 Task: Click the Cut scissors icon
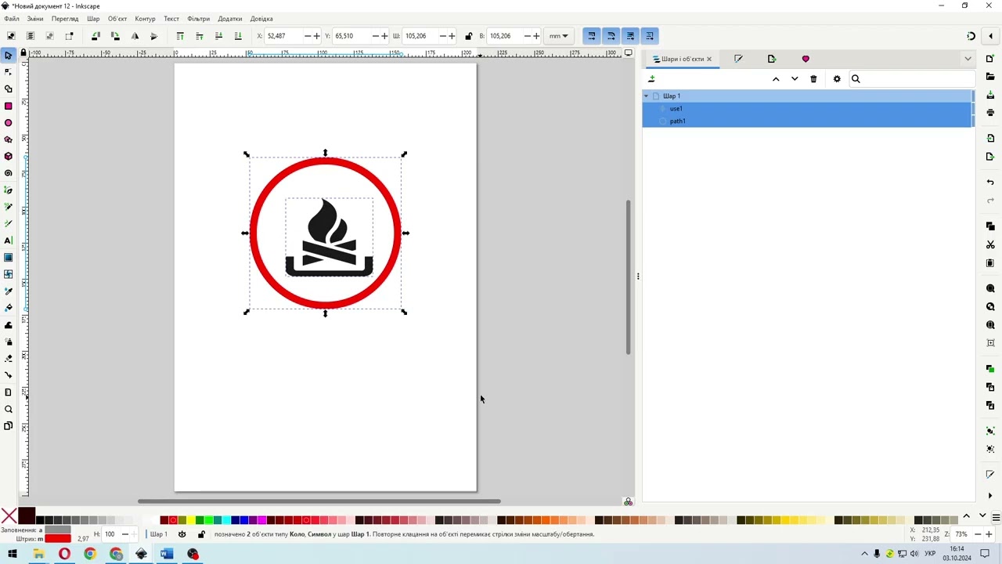990,244
